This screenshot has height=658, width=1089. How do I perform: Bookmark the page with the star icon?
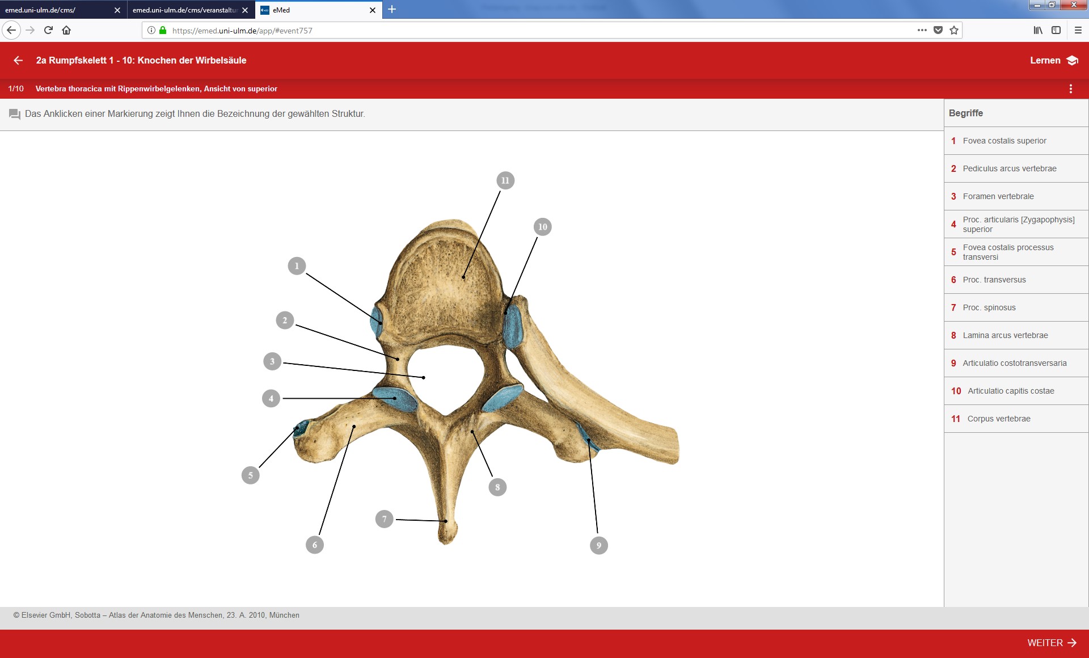[954, 30]
